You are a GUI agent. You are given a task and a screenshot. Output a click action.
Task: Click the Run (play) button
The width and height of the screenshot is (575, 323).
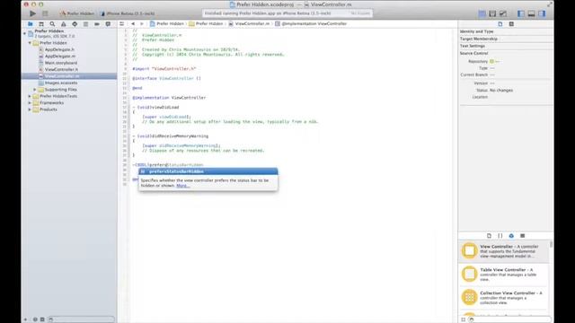[32, 13]
